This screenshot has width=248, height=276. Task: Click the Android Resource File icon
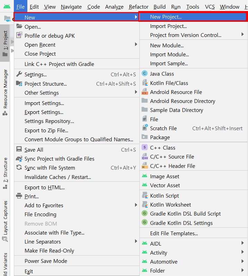[x=145, y=92]
